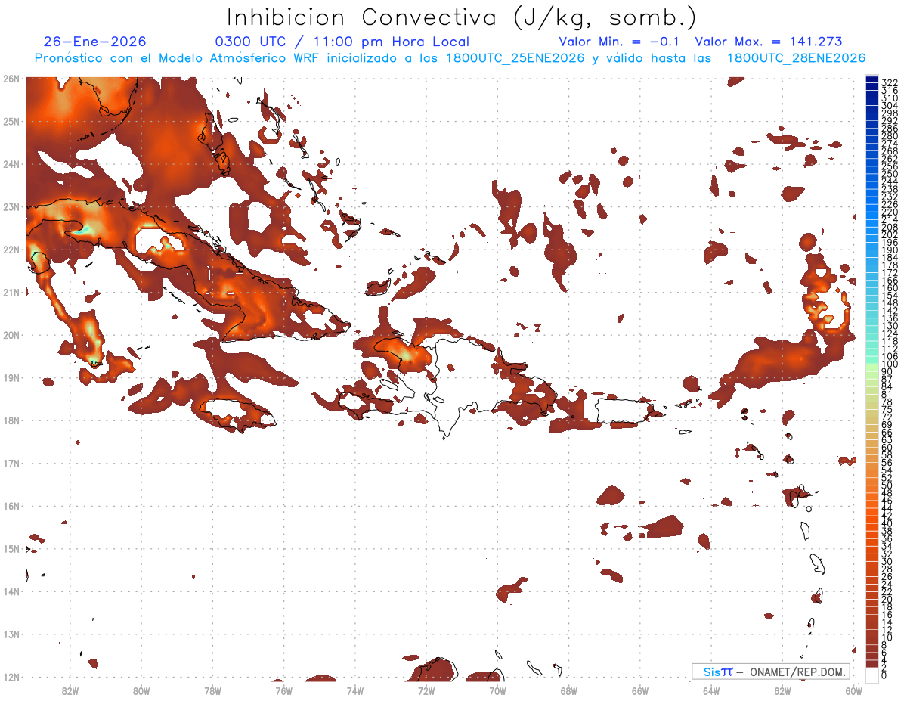Click the 25N latitude label
907x701 pixels.
(x=11, y=121)
